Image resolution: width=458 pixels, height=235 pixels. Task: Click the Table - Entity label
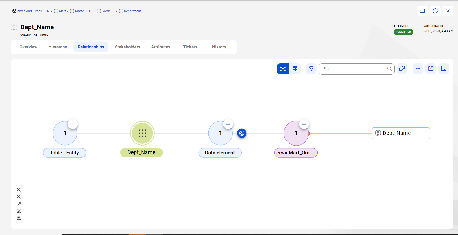(64, 153)
